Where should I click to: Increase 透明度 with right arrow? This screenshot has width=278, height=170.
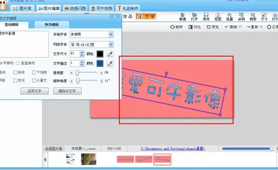pyautogui.click(x=102, y=73)
